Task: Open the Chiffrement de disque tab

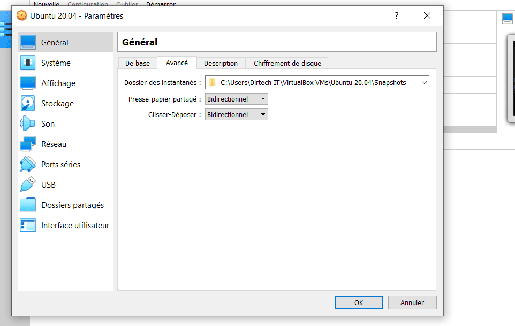Action: (x=287, y=63)
